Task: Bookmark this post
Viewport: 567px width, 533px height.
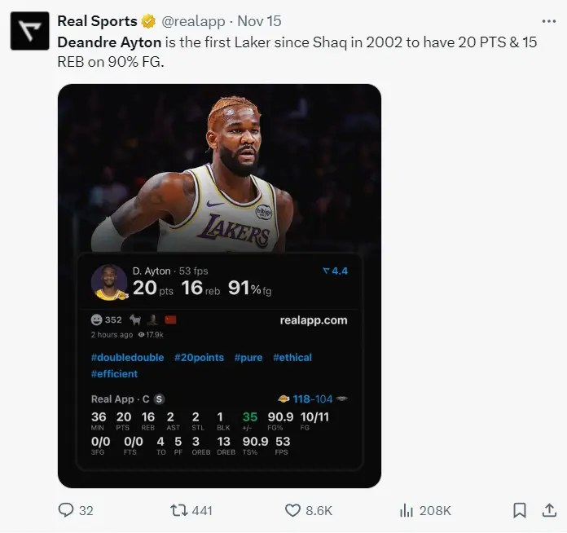Action: 519,510
